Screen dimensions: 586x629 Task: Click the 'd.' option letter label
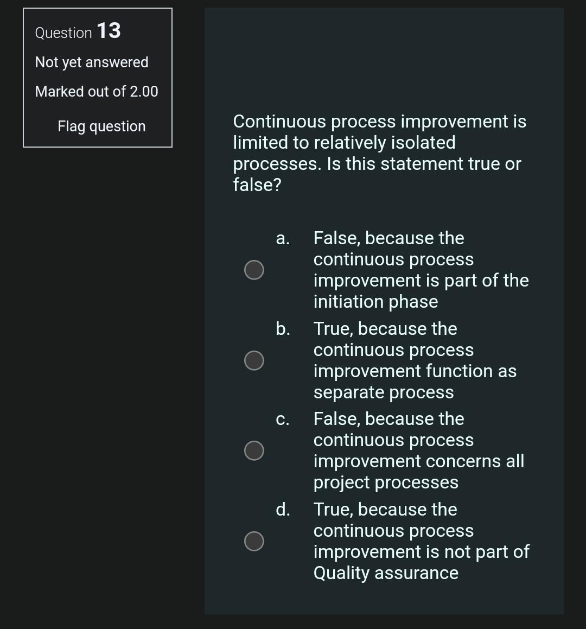pyautogui.click(x=283, y=510)
